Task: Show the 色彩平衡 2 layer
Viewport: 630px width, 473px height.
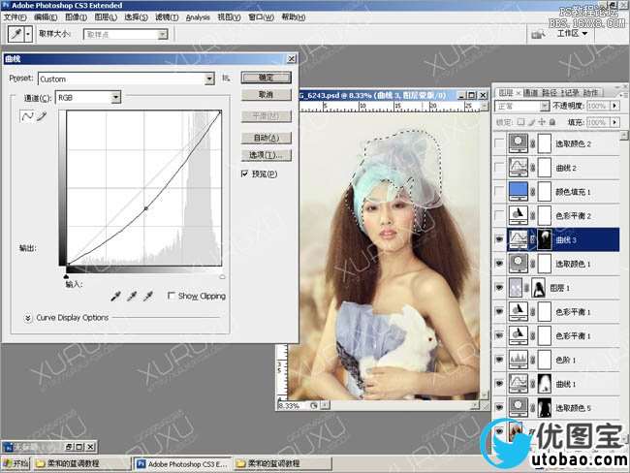Action: [x=499, y=215]
